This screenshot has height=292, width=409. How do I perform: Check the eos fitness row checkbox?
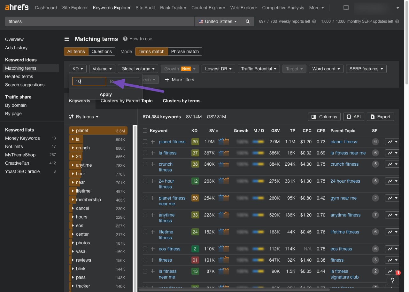pos(145,249)
